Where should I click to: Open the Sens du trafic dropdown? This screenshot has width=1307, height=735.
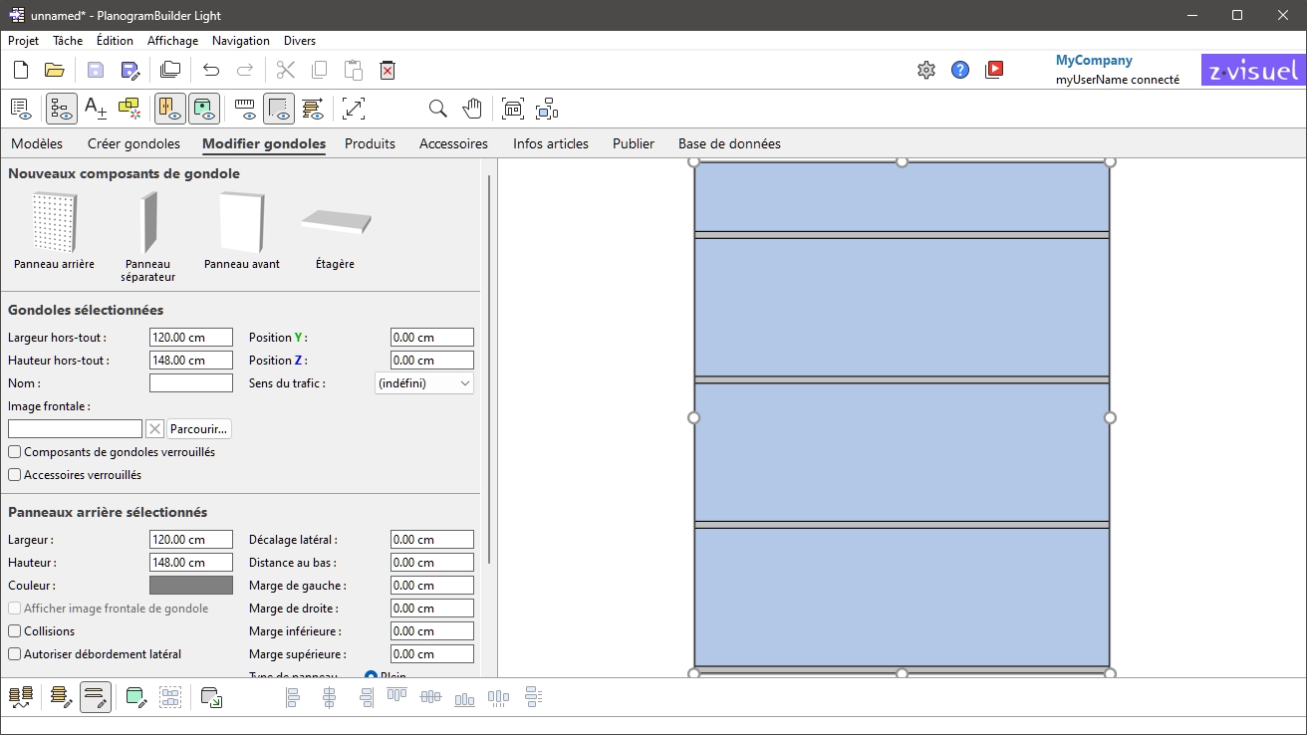click(424, 383)
